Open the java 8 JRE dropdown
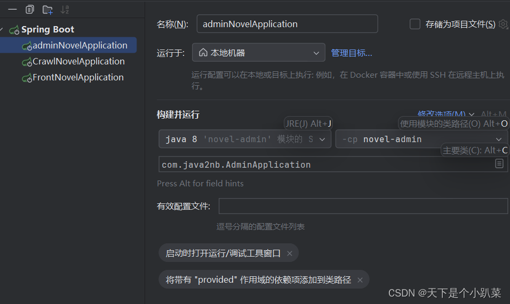The height and width of the screenshot is (304, 510). [245, 139]
